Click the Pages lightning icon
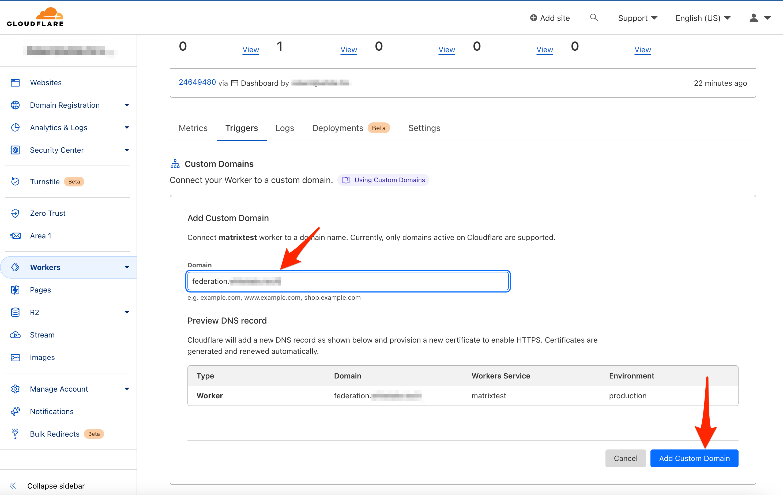This screenshot has height=495, width=783. tap(15, 290)
